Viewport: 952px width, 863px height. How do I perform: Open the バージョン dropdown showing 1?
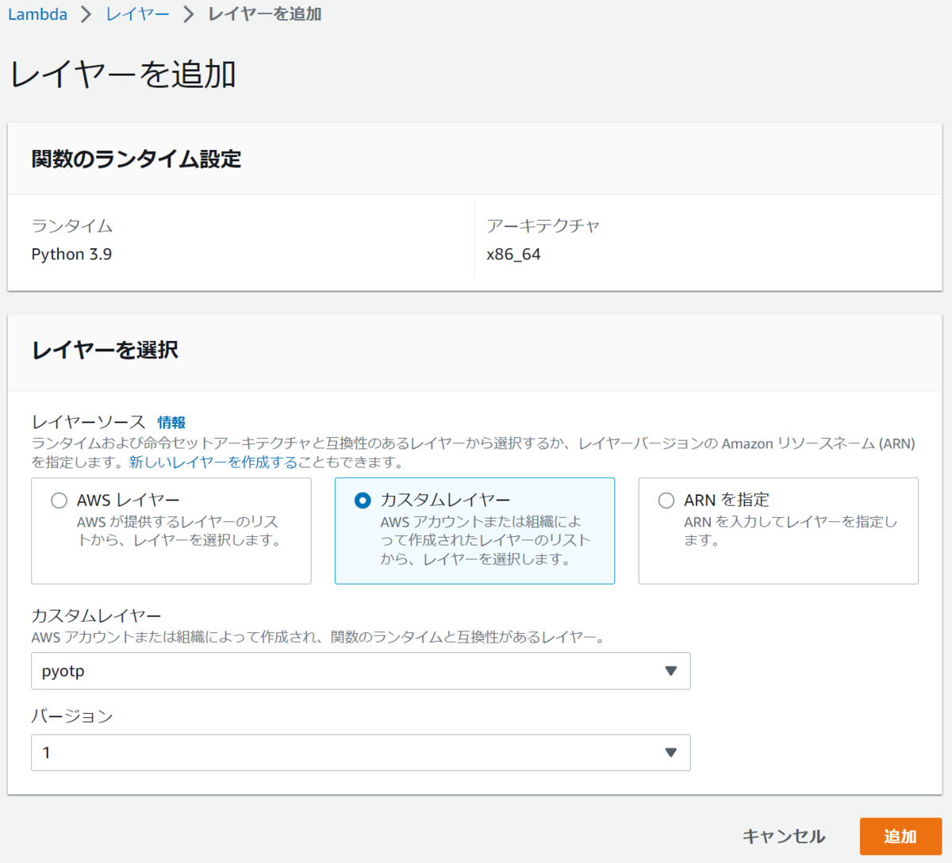(x=361, y=753)
